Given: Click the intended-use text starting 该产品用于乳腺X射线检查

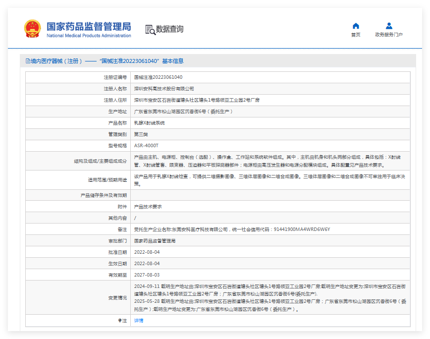Looking at the screenshot, I should [269, 180].
